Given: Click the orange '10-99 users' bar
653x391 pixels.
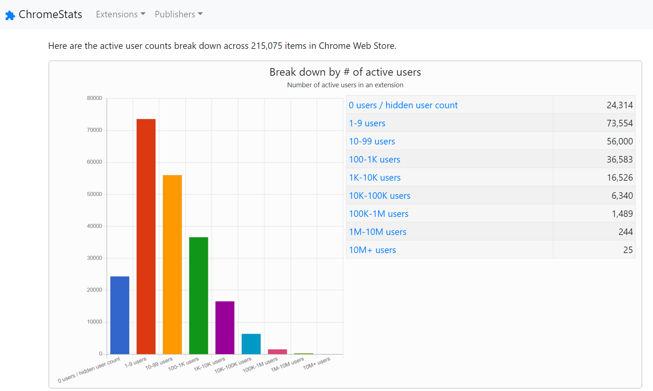Looking at the screenshot, I should [x=172, y=264].
